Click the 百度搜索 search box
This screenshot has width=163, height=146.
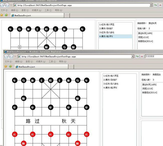154,56
